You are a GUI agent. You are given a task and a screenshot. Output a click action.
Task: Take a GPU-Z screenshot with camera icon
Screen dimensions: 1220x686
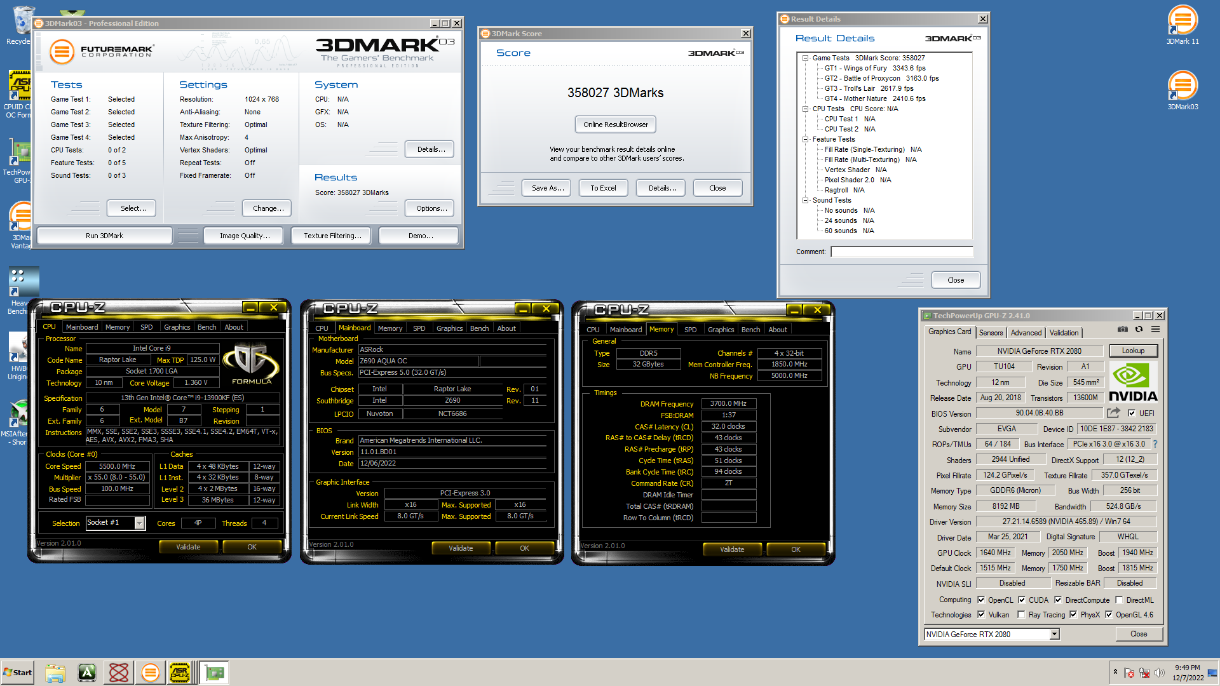coord(1123,330)
